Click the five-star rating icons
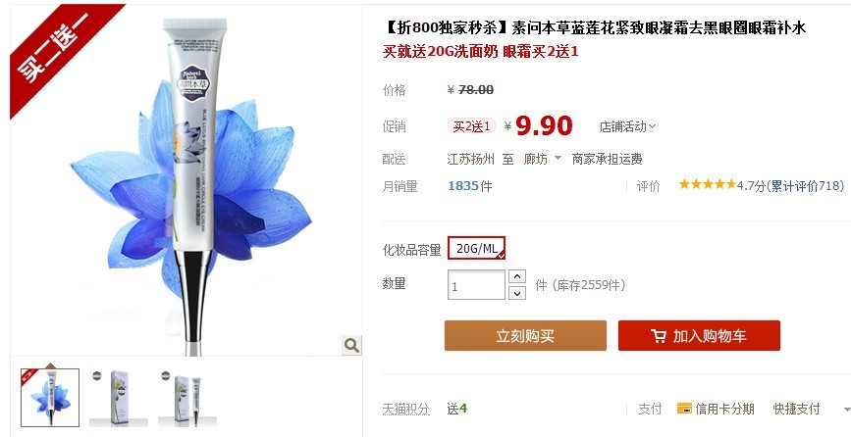 tap(707, 184)
